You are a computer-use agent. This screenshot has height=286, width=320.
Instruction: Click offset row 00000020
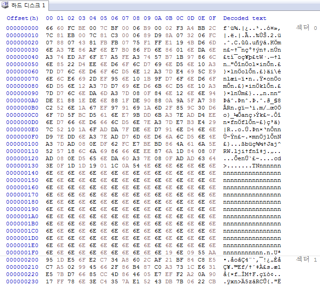tap(22, 43)
